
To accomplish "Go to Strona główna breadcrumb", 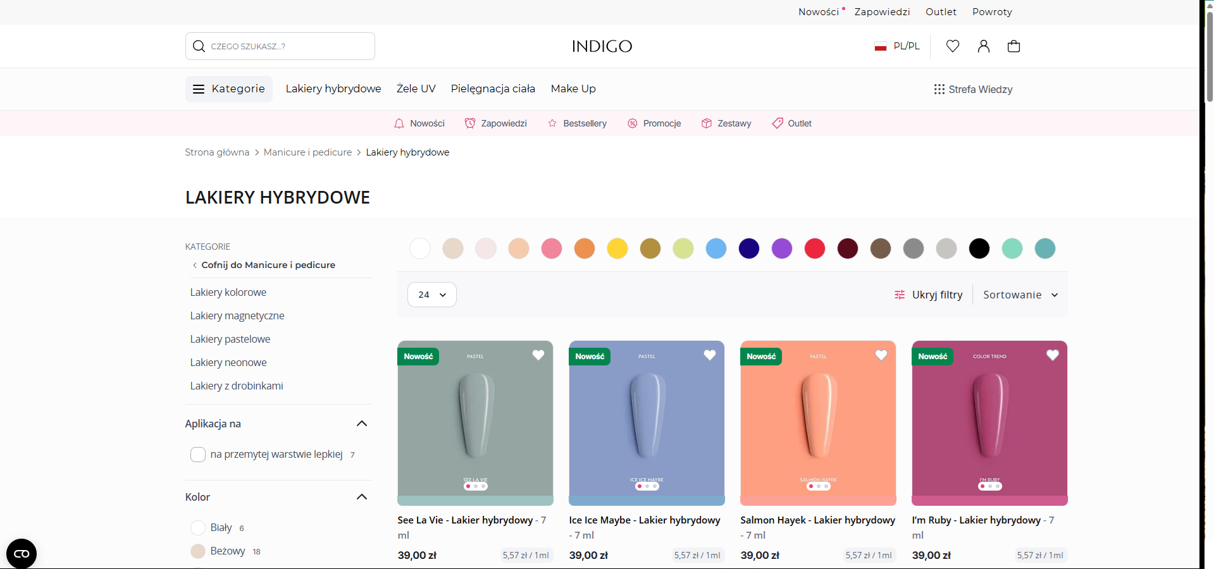I will click(217, 152).
